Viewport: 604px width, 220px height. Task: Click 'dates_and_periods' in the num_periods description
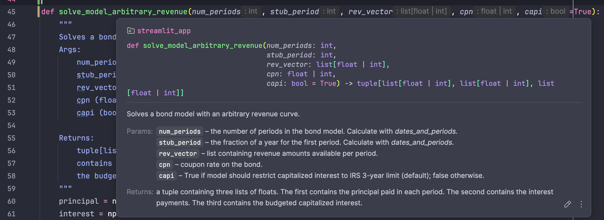pyautogui.click(x=426, y=131)
